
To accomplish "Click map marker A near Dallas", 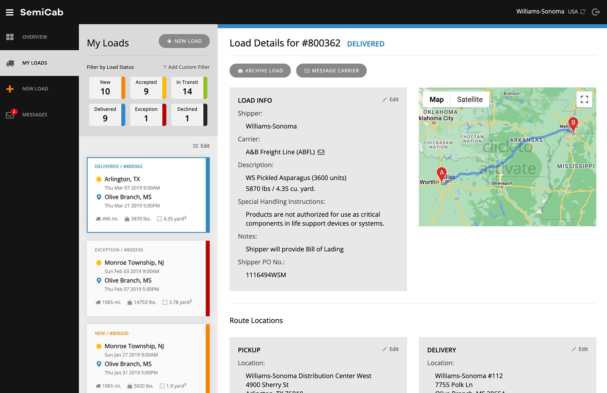I will point(441,175).
